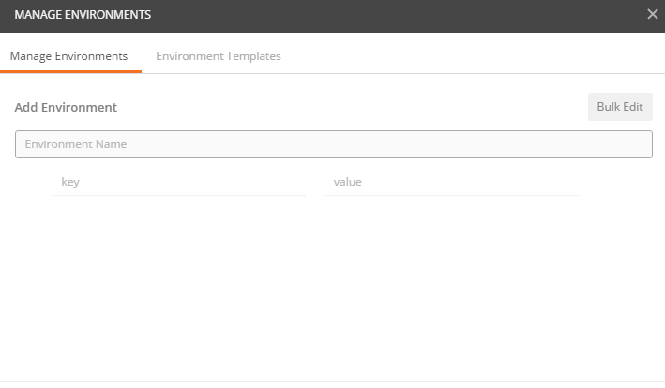Activate the orange-underlined Manage Environments tab
The width and height of the screenshot is (665, 388).
point(68,56)
